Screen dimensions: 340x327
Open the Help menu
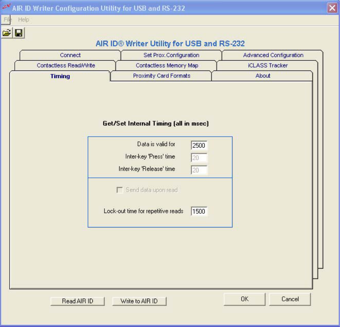[x=23, y=19]
